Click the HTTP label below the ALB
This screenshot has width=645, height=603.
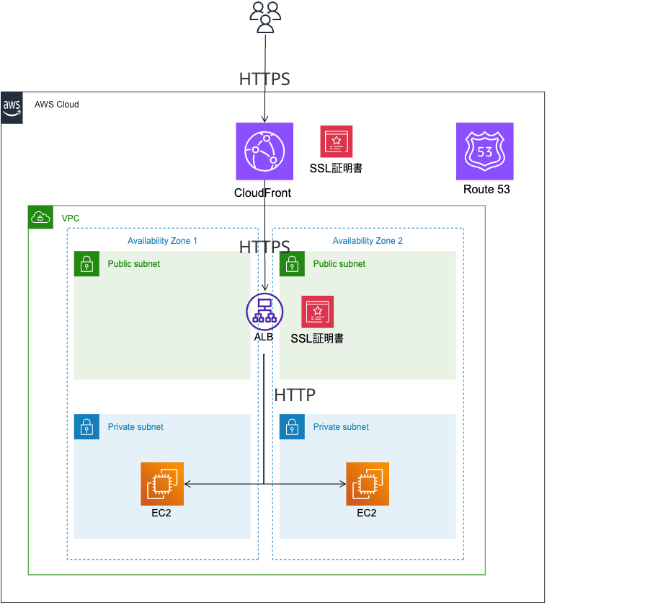coord(295,395)
